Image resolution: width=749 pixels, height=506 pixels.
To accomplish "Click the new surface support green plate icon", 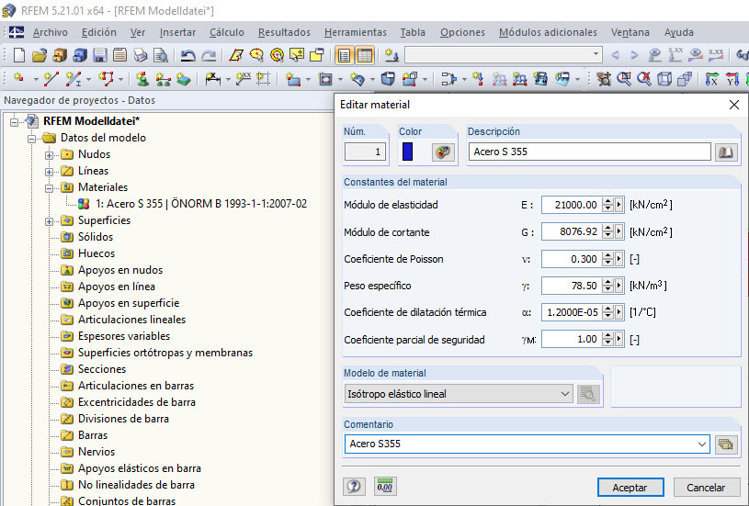I will [184, 78].
